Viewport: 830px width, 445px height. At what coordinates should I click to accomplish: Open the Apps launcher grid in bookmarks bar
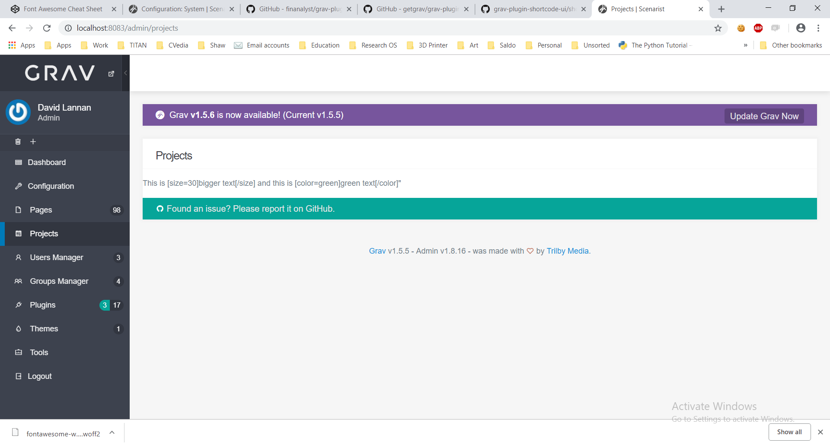click(22, 45)
